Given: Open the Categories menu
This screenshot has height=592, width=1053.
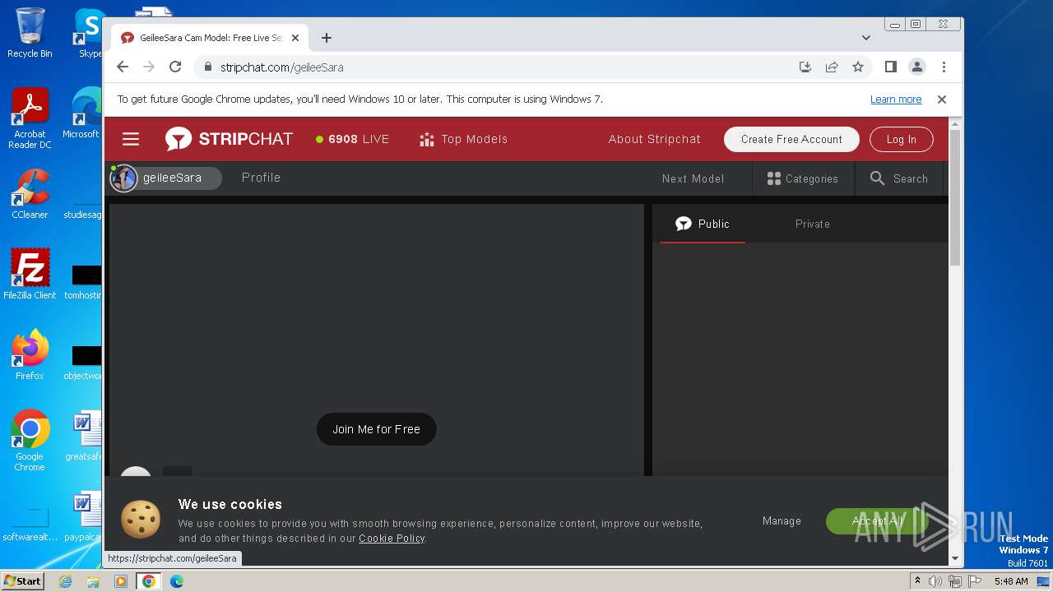Looking at the screenshot, I should pyautogui.click(x=802, y=178).
